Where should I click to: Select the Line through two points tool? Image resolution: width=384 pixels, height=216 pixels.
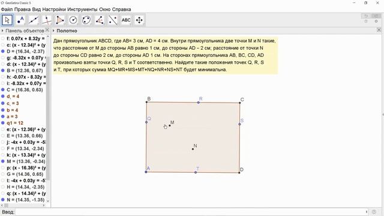pos(34,20)
